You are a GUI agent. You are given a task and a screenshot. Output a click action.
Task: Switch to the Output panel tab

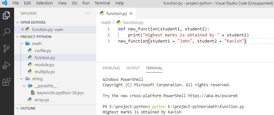click(133, 68)
